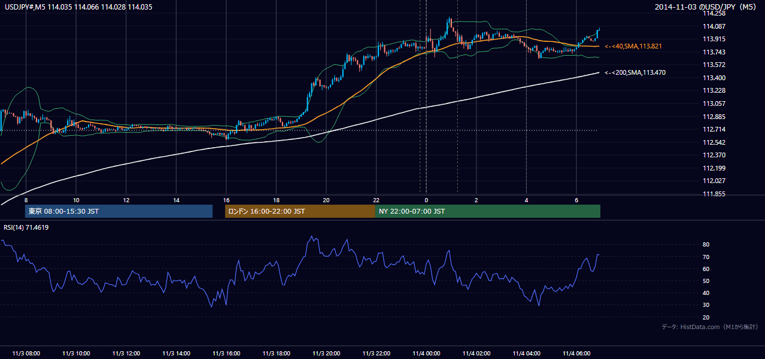Image resolution: width=765 pixels, height=359 pixels.
Task: Click the 11/3 18:00 date axis label
Action: [276, 353]
